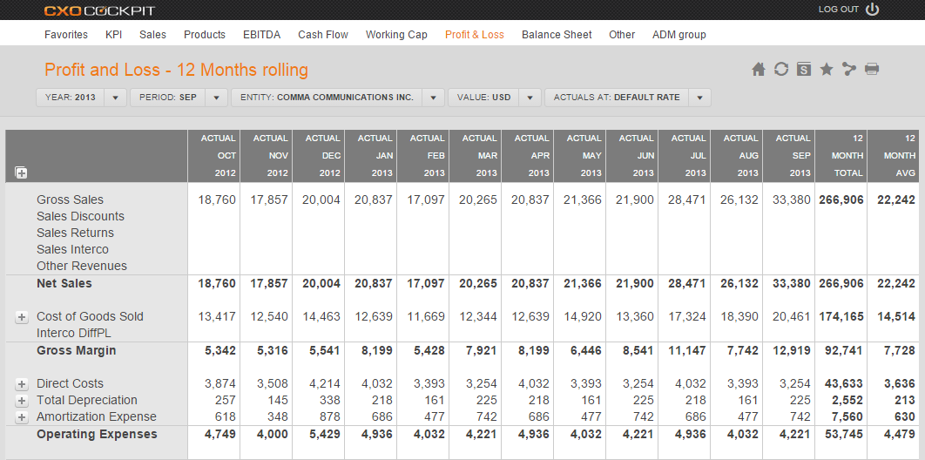Click the home icon
925x460 pixels.
pos(759,70)
